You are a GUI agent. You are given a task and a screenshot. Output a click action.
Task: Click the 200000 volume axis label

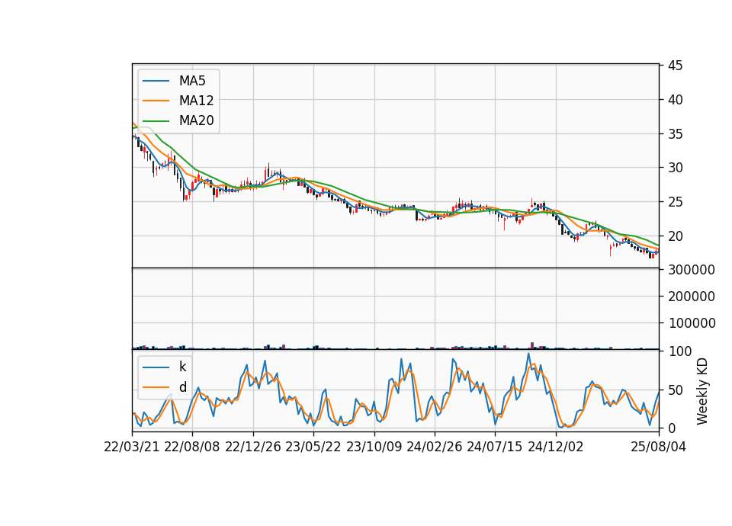(692, 297)
